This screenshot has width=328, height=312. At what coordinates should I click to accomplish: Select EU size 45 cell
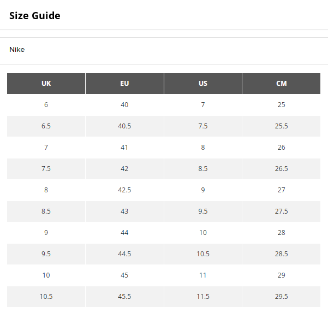124,275
